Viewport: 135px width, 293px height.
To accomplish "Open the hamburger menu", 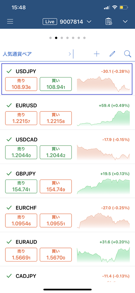I will pyautogui.click(x=10, y=21).
